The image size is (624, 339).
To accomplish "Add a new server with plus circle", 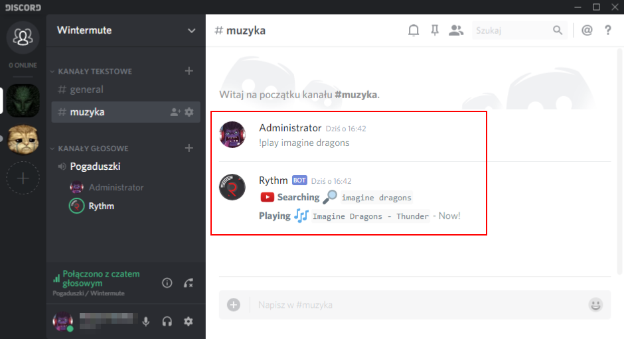I will coord(23,178).
